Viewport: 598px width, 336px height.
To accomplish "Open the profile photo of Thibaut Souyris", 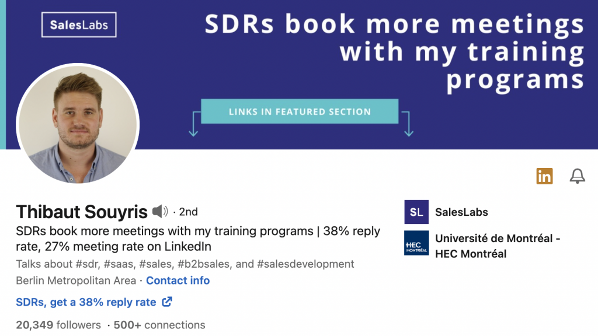I will 78,124.
